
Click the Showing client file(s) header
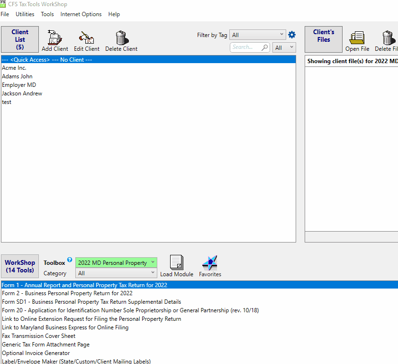click(x=353, y=61)
